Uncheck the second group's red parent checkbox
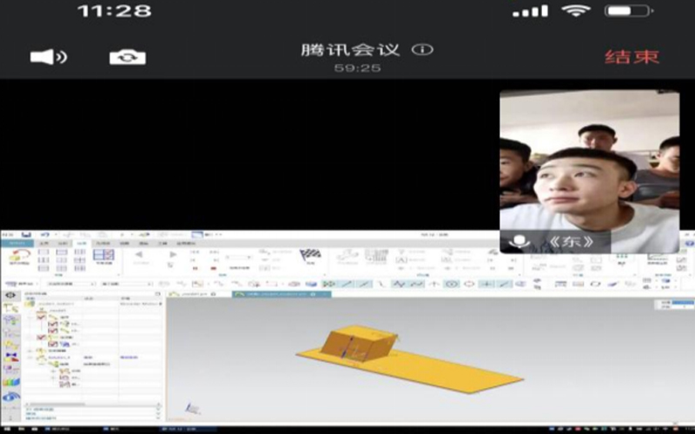The height and width of the screenshot is (434, 695). [41, 338]
